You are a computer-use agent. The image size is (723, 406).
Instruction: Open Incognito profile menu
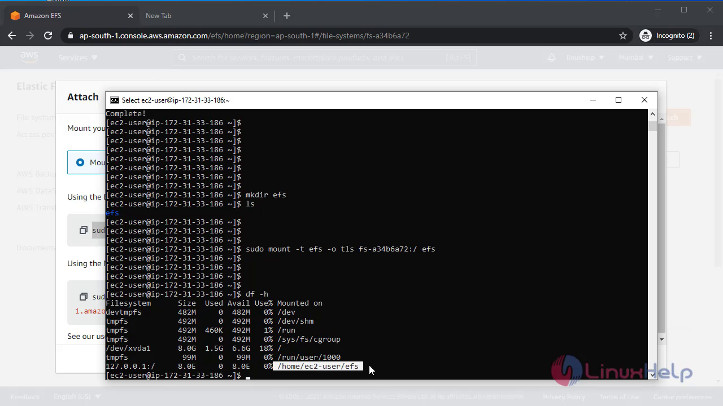coord(668,36)
